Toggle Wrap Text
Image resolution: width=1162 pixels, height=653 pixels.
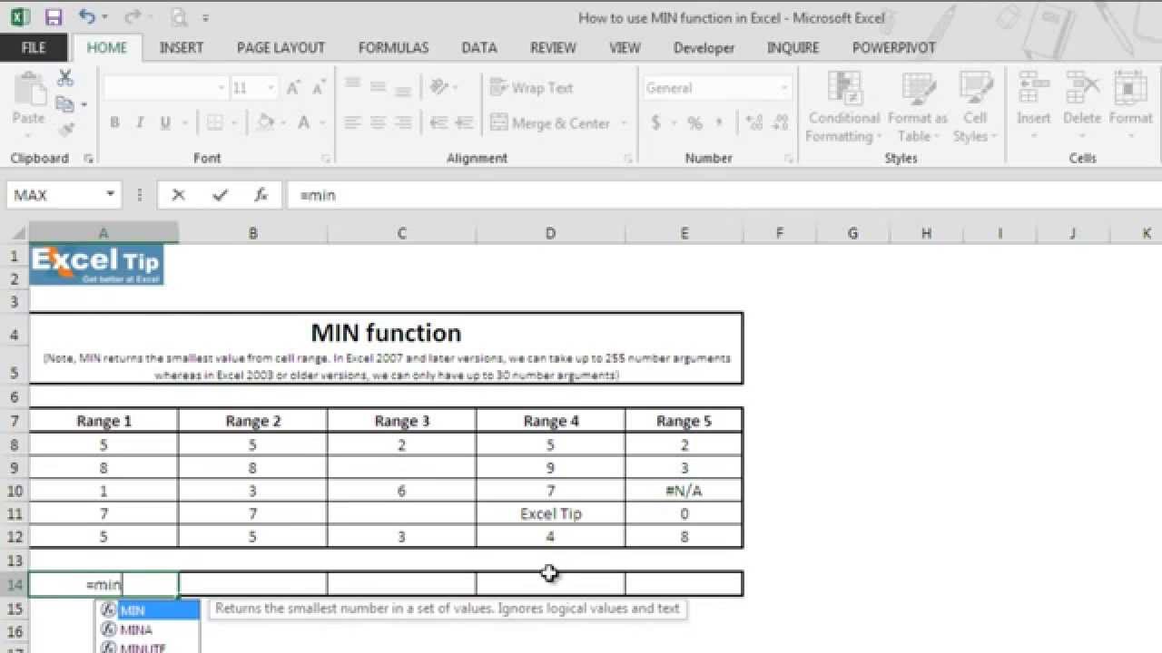tap(532, 88)
